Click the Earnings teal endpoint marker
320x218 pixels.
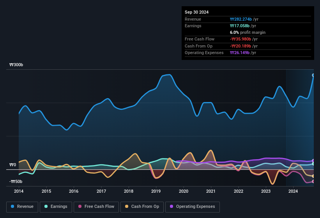(313, 163)
